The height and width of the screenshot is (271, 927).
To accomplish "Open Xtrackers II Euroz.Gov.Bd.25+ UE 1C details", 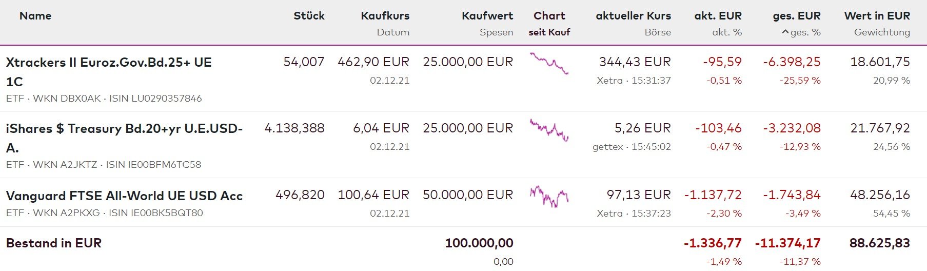I will pyautogui.click(x=109, y=63).
